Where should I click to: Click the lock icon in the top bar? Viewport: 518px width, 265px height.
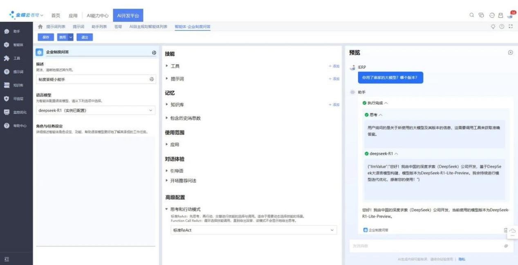pyautogui.click(x=500, y=15)
